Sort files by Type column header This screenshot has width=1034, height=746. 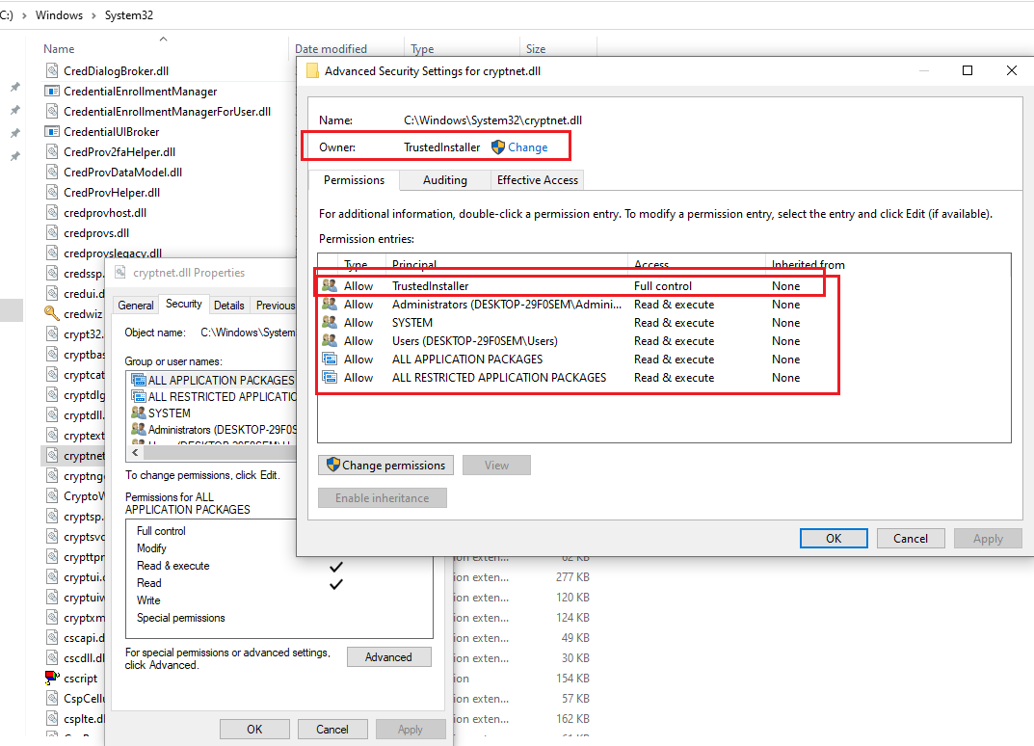(422, 49)
